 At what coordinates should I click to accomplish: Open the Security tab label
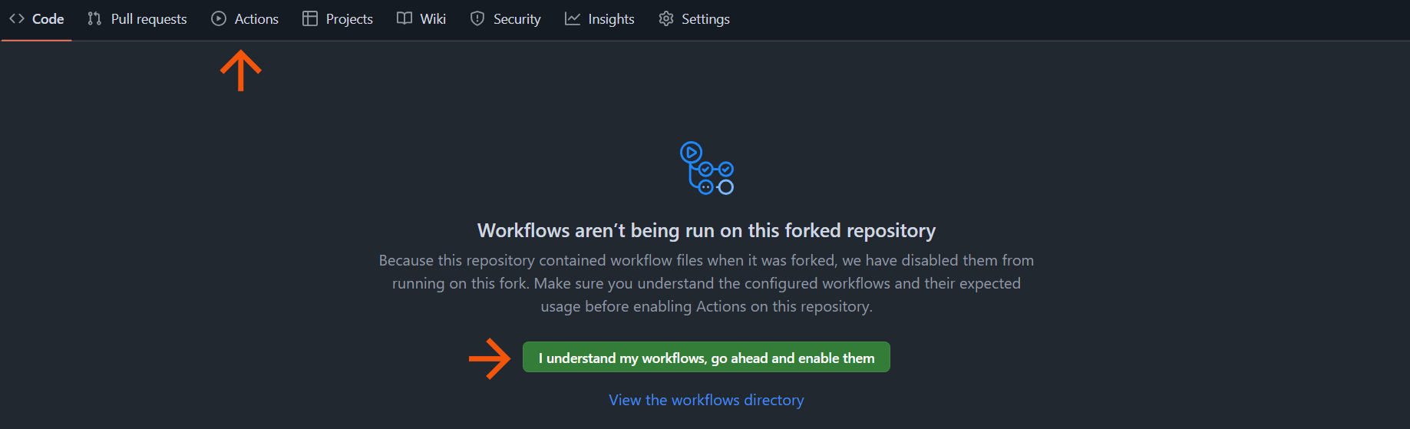click(517, 19)
